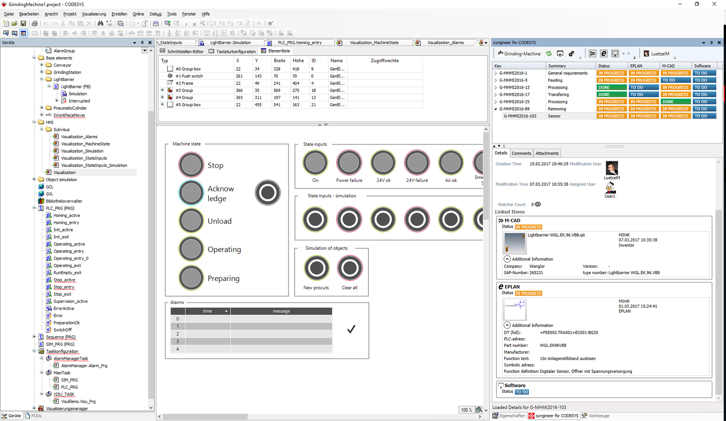Toggle the Clear all simulation switch
The width and height of the screenshot is (726, 421).
pyautogui.click(x=350, y=268)
